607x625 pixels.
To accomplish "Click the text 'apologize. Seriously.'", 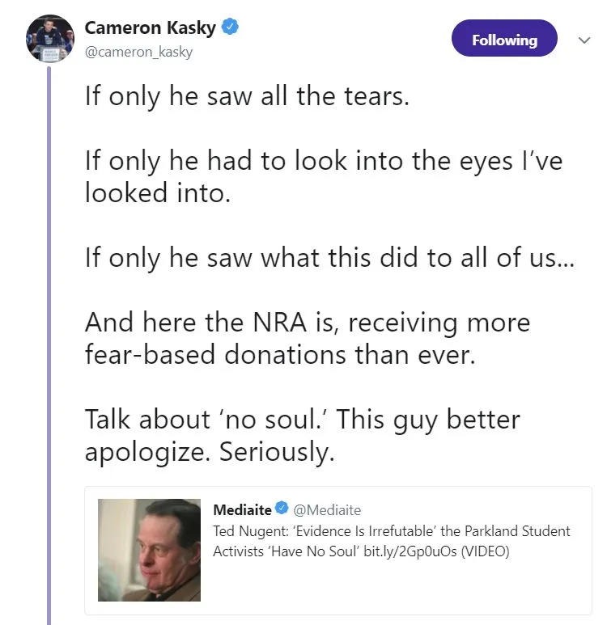I will click(x=209, y=452).
